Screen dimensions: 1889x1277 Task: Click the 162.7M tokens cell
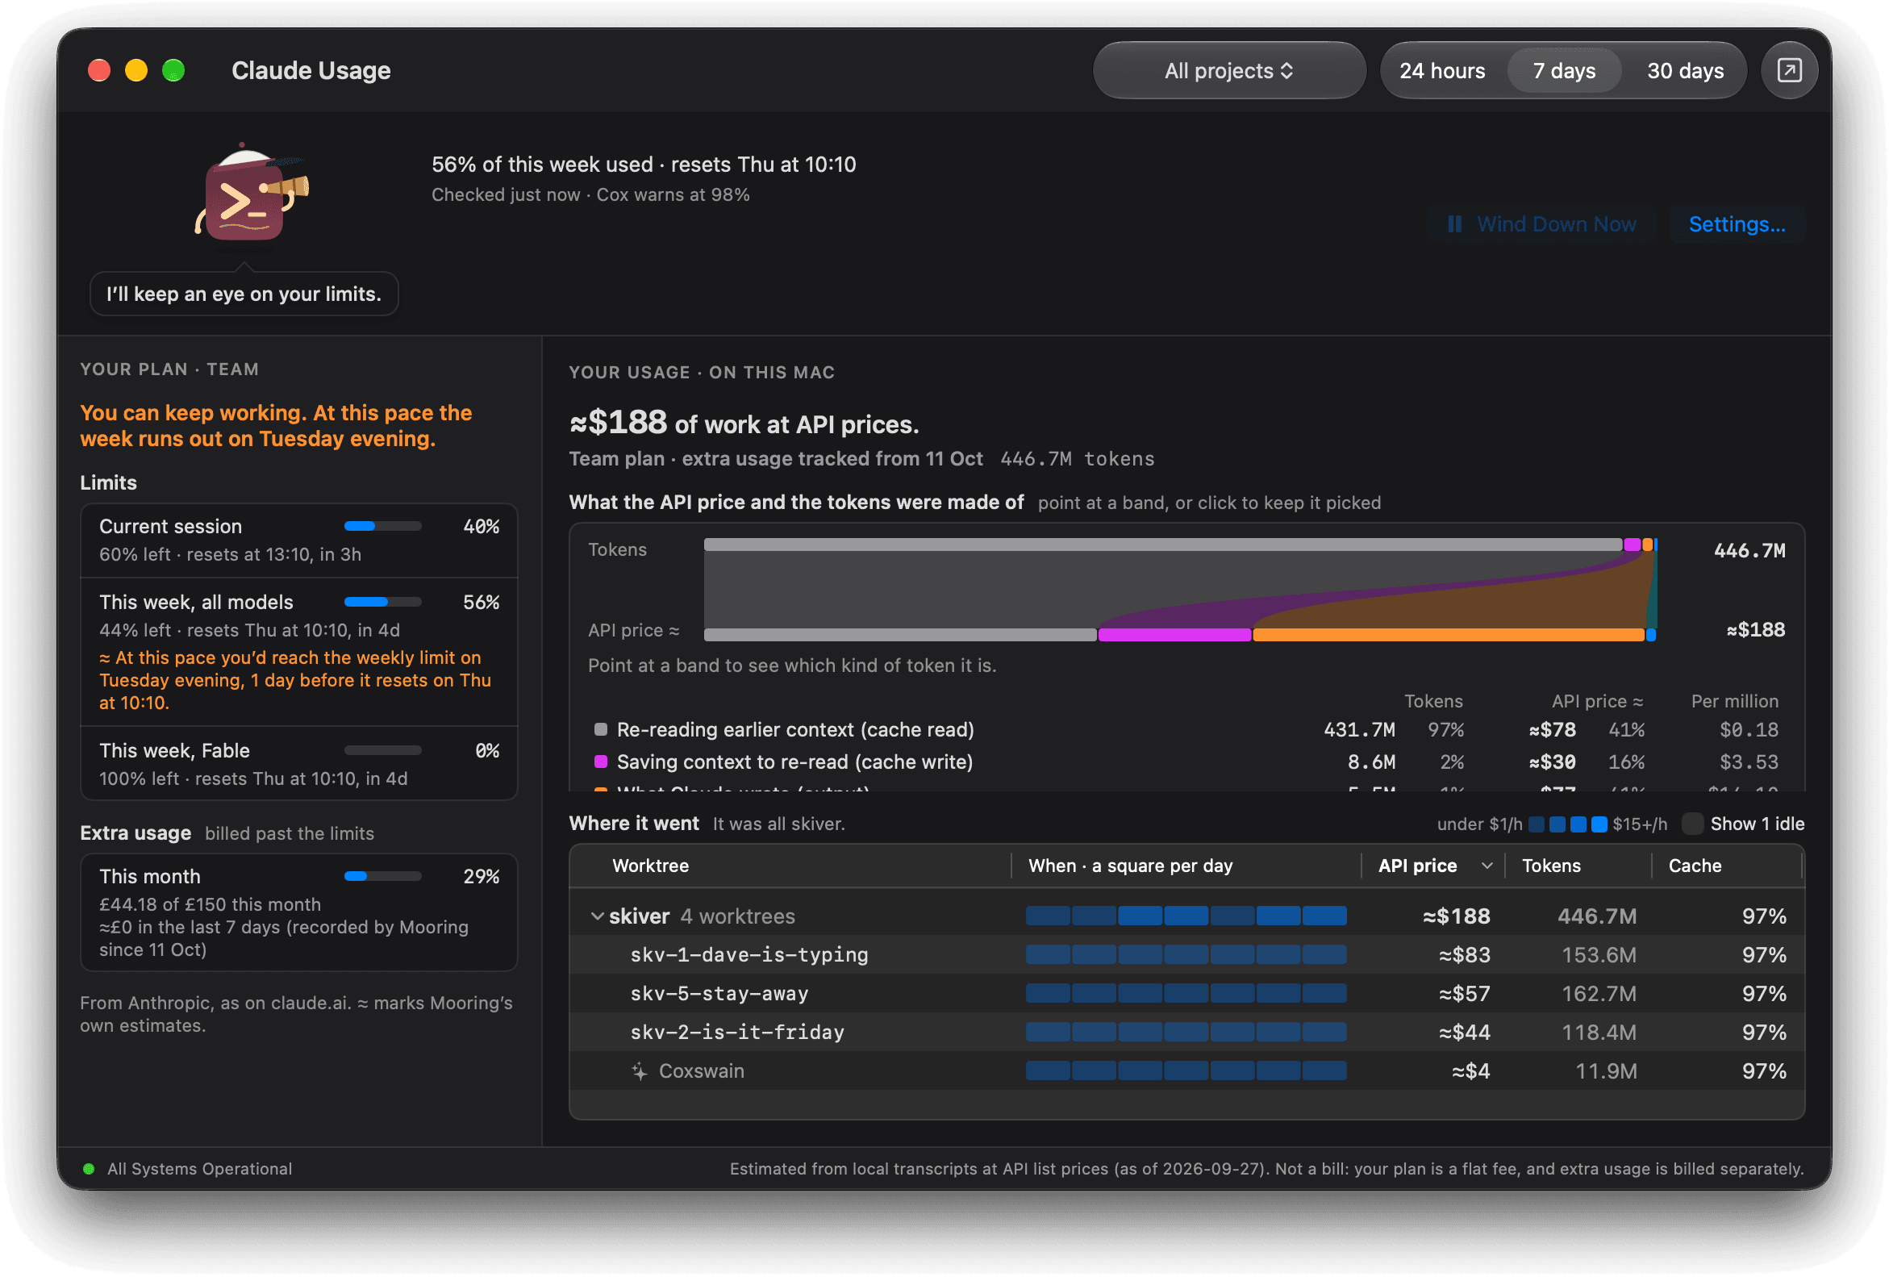[x=1599, y=994]
